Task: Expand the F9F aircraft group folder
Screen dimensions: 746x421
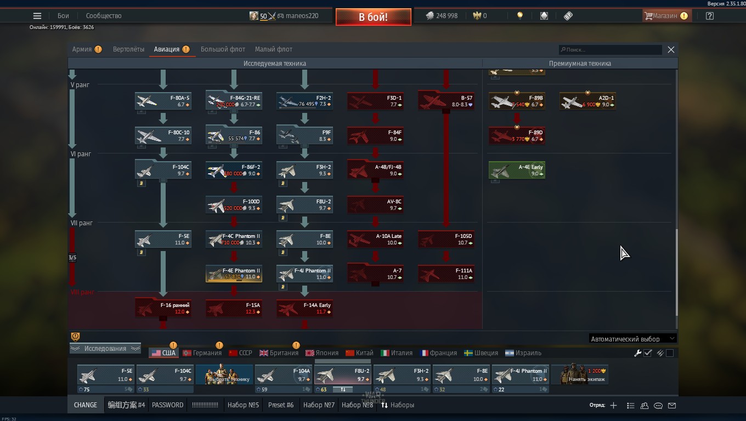Action: [x=304, y=135]
